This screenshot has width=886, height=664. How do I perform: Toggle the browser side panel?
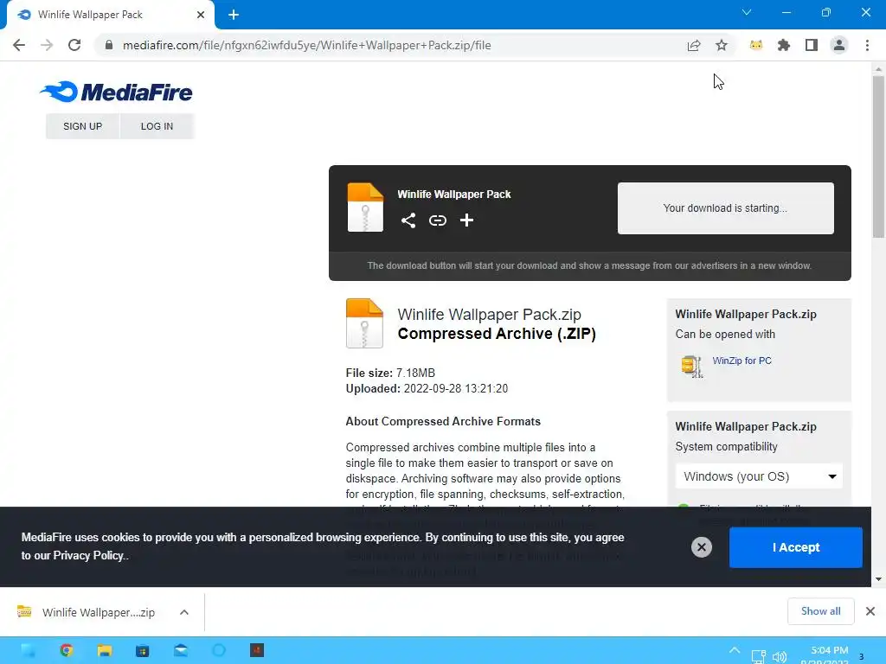click(x=812, y=45)
